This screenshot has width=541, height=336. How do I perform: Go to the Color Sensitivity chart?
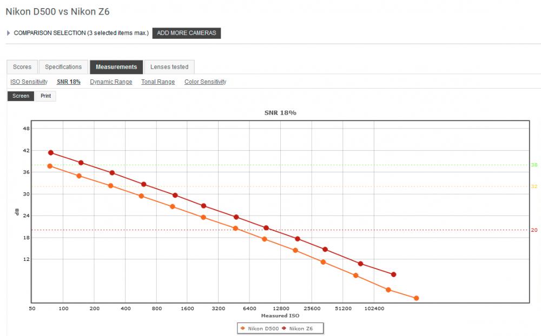pos(205,82)
